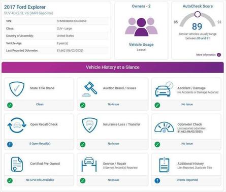Screen dimensions: 226x192
Task: Click blue alert icon beside 5 Open Recall(s)
Action: 10,144
